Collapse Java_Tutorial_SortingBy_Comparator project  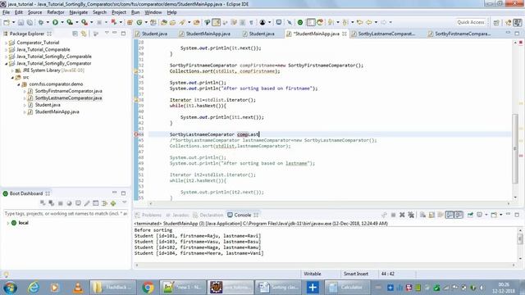pyautogui.click(x=6, y=63)
